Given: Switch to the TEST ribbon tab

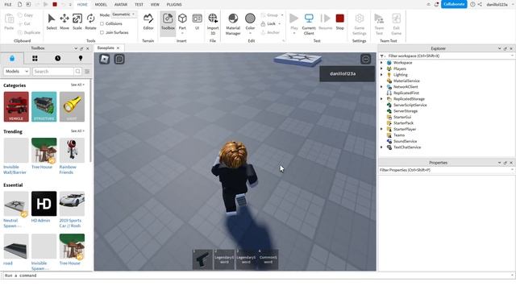Looking at the screenshot, I should pos(139,5).
